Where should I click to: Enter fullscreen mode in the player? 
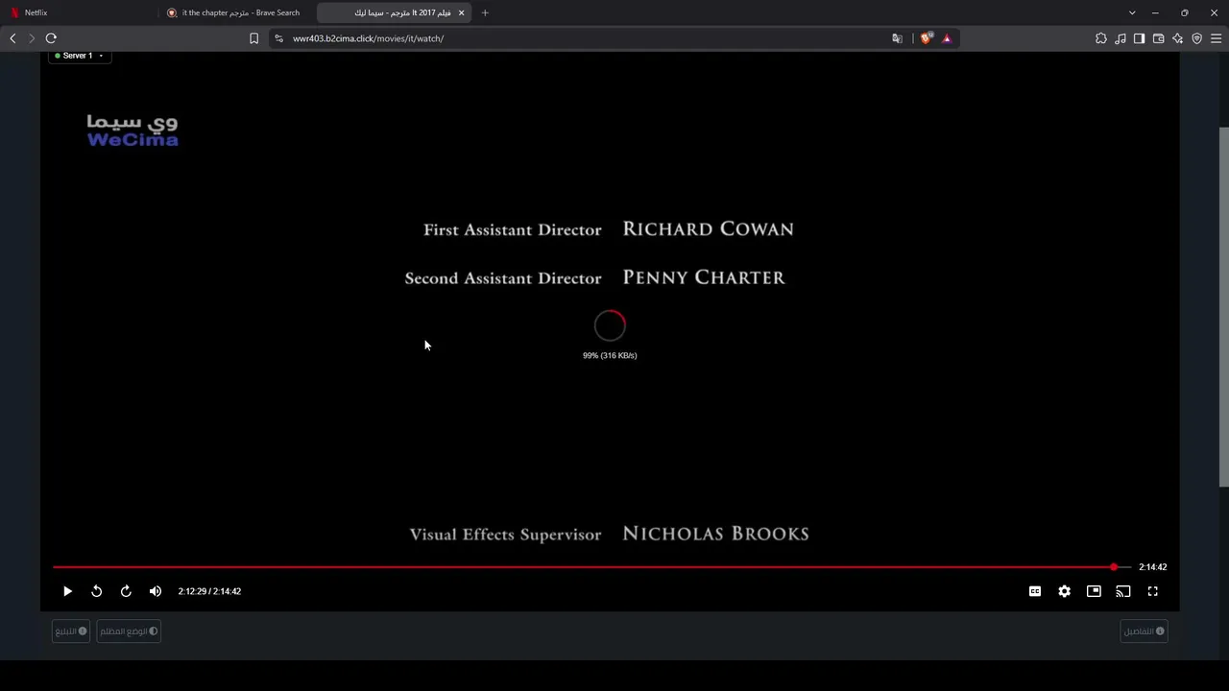click(x=1152, y=591)
